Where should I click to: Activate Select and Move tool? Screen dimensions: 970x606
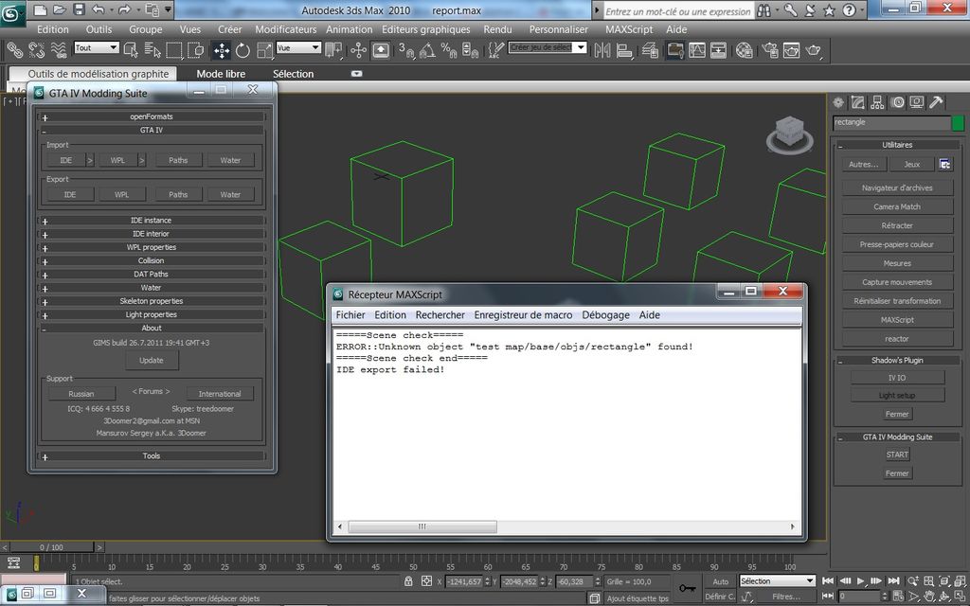tap(222, 50)
